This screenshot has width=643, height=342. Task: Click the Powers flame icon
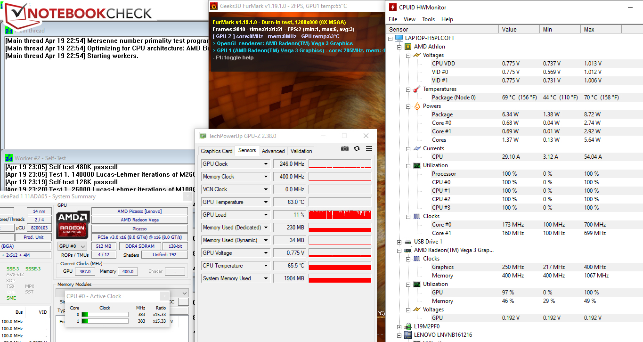[417, 106]
